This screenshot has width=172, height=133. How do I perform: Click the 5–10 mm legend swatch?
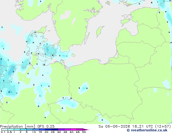coord(30,129)
